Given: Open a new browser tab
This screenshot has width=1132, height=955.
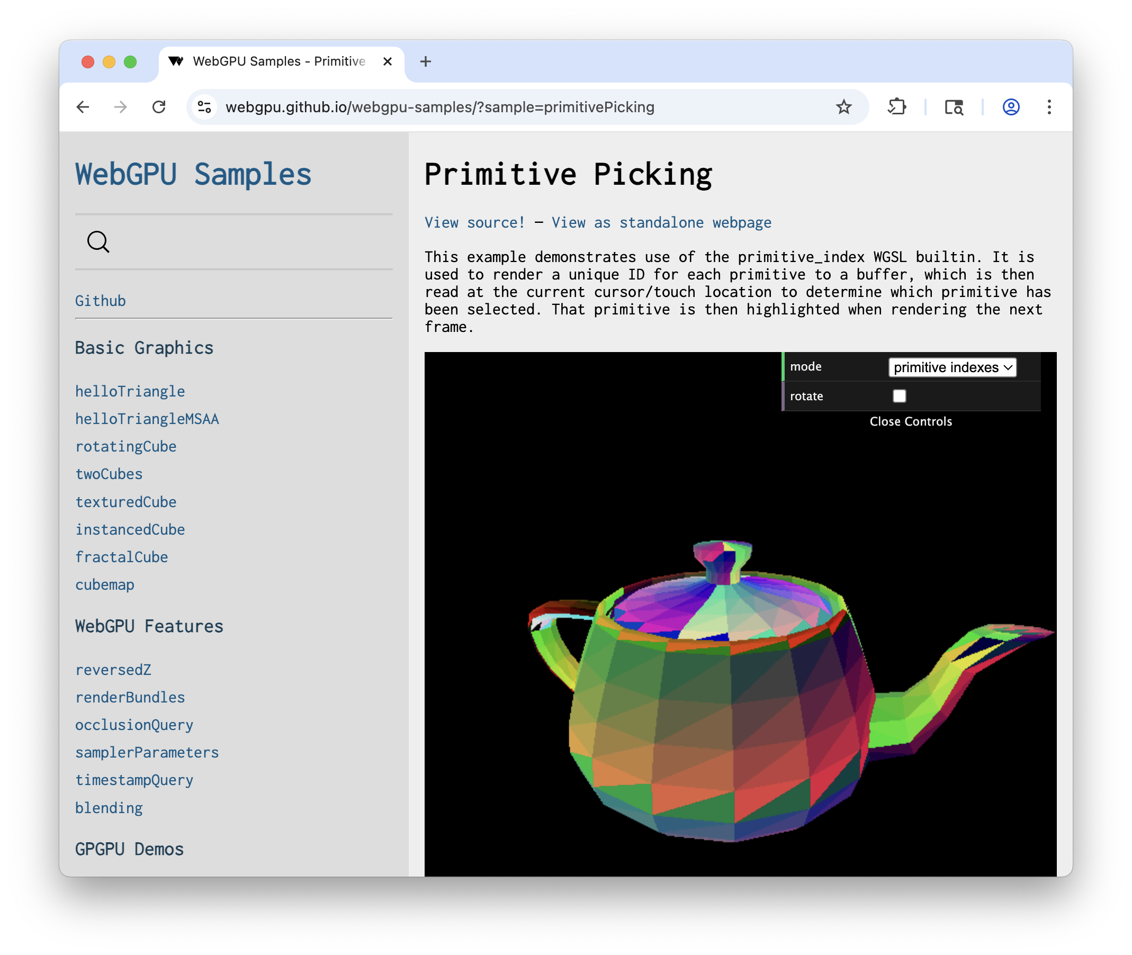Looking at the screenshot, I should (x=426, y=61).
